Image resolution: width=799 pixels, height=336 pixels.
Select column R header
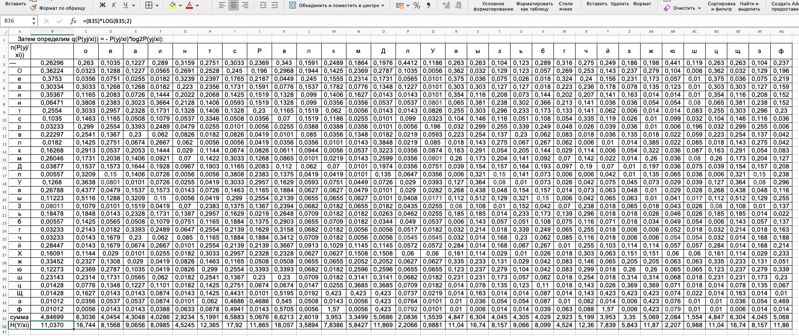click(x=456, y=31)
